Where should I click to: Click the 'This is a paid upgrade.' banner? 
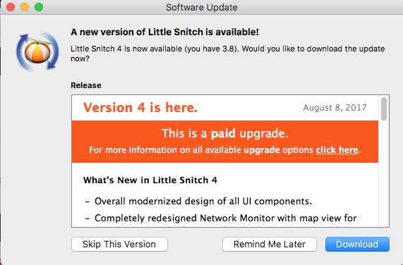225,142
